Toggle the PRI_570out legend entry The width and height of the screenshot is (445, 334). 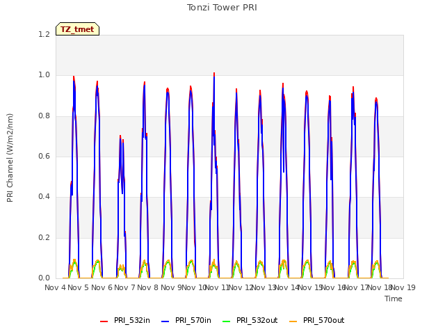tap(317, 321)
